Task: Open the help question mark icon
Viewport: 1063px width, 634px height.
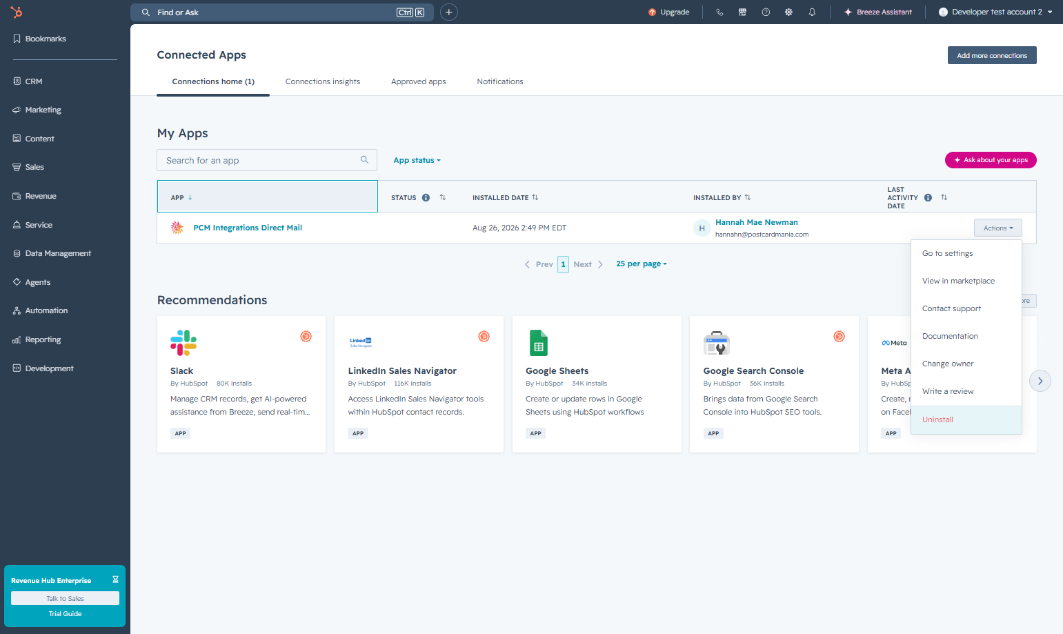Action: coord(766,12)
